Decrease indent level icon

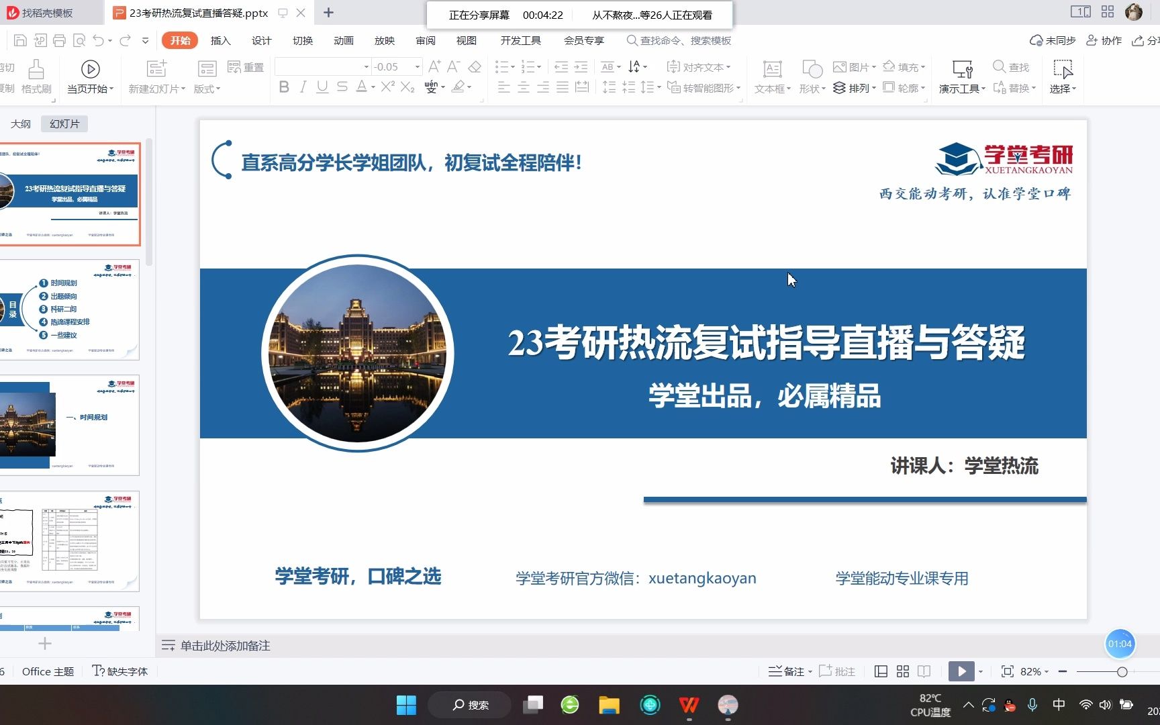pos(561,66)
